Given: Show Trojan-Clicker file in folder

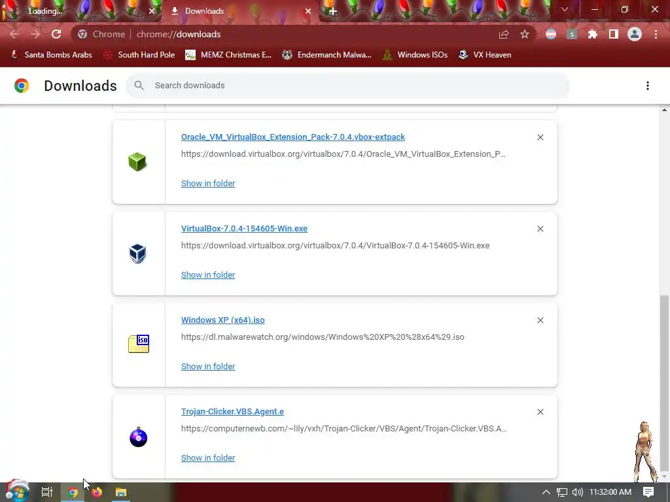Looking at the screenshot, I should point(208,458).
